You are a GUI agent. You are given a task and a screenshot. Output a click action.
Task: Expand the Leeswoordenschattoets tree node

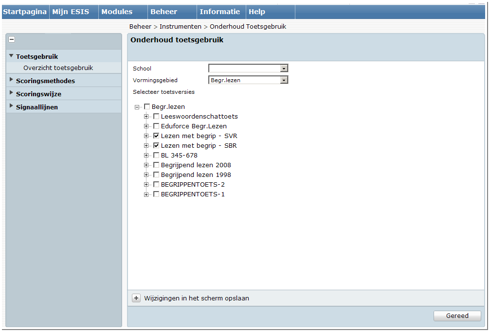(x=146, y=117)
